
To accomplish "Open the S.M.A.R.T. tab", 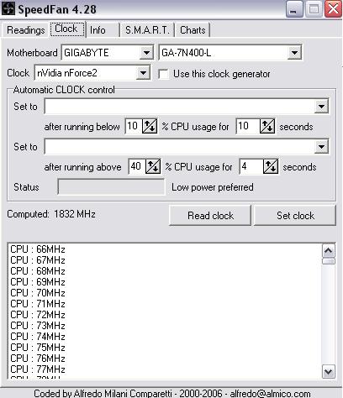I will click(x=147, y=30).
